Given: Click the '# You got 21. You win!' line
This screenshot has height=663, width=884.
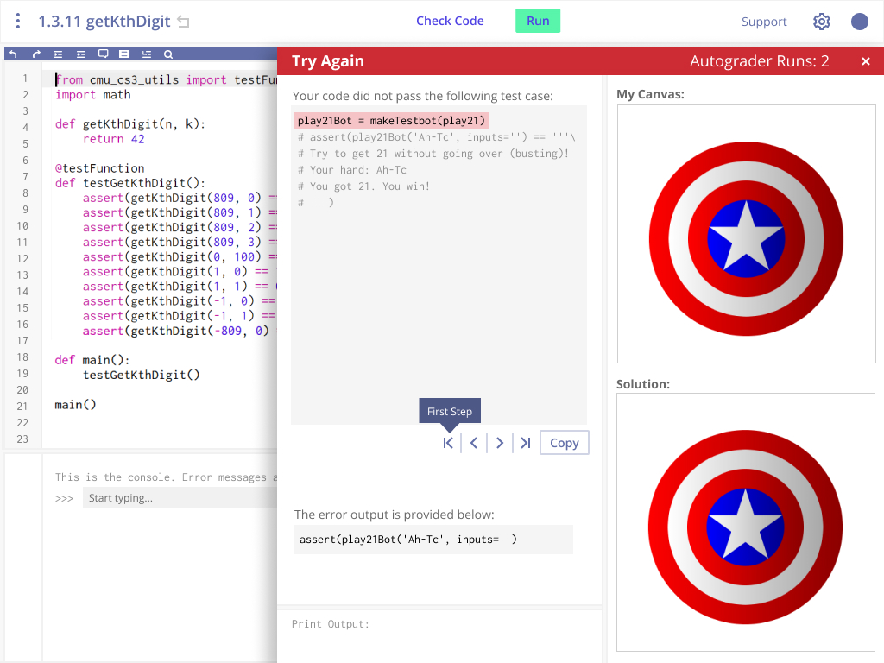Looking at the screenshot, I should click(x=363, y=186).
